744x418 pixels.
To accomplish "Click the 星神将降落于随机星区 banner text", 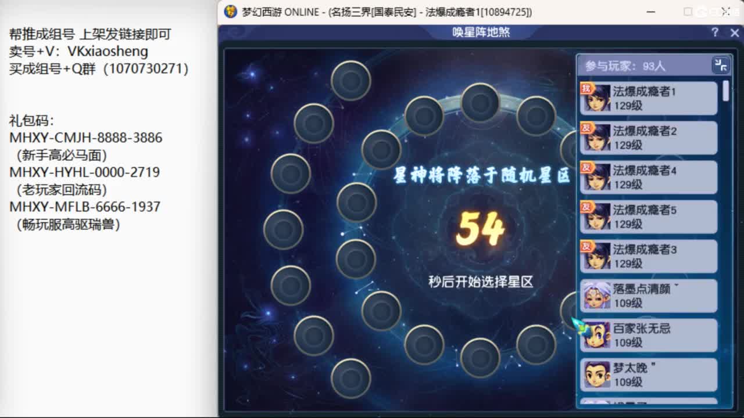I will click(x=481, y=175).
